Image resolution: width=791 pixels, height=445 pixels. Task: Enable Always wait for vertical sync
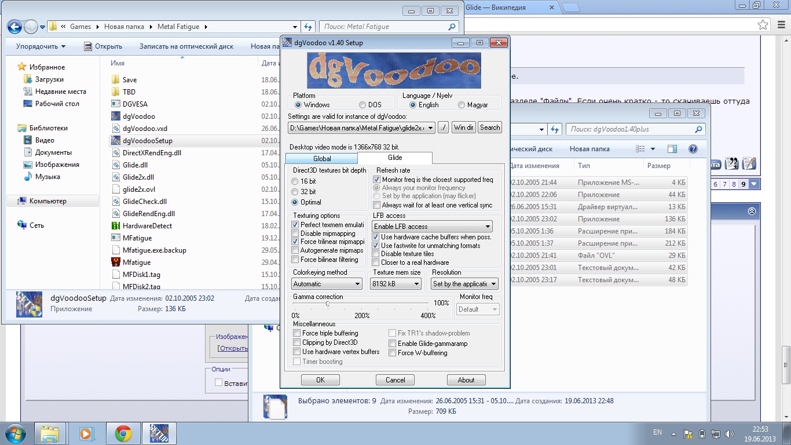coord(377,205)
